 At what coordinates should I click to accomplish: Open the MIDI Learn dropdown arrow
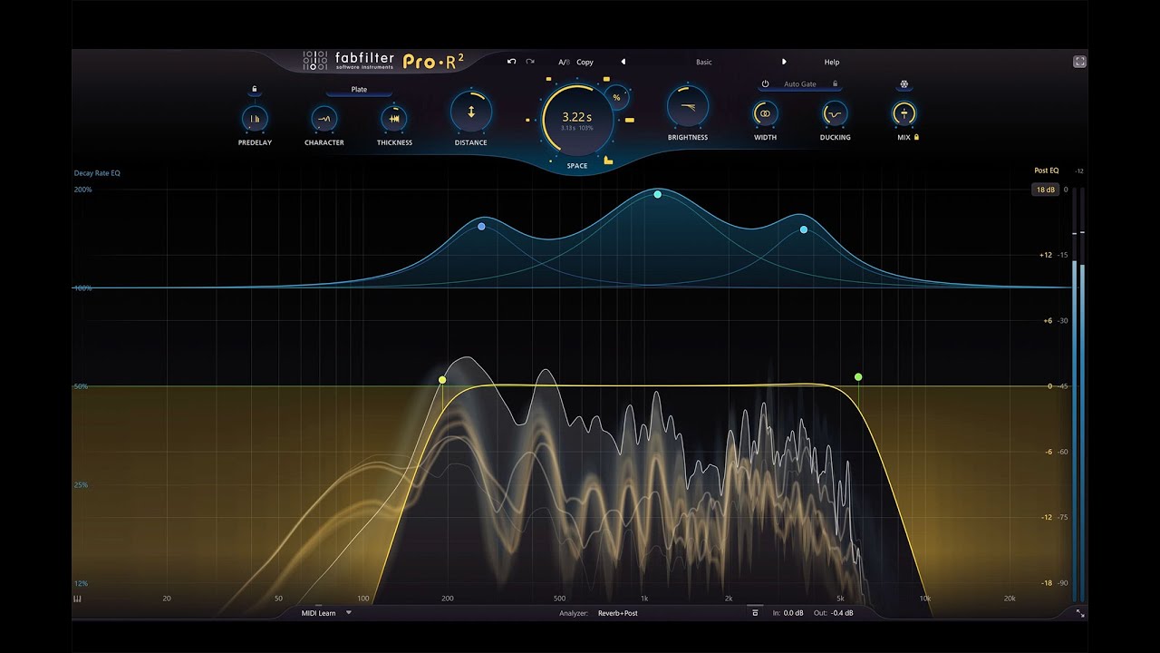349,613
